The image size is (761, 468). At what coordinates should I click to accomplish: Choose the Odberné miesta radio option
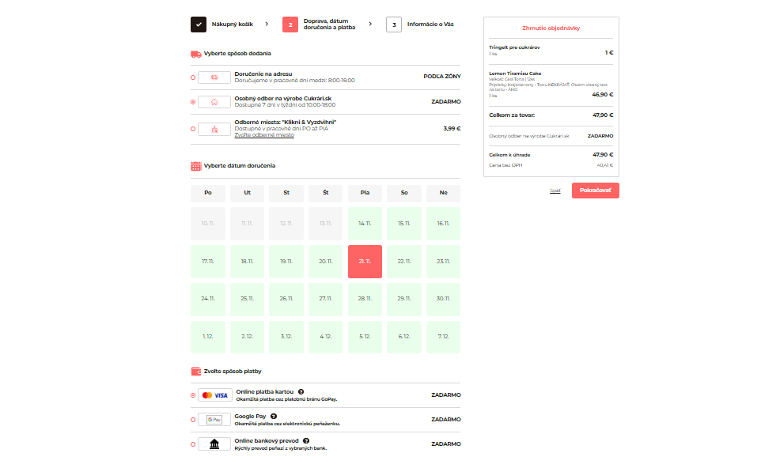(x=193, y=129)
